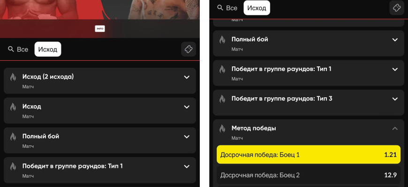The height and width of the screenshot is (187, 408).
Task: Click the INFO badge on the banner
Action: coord(100,29)
